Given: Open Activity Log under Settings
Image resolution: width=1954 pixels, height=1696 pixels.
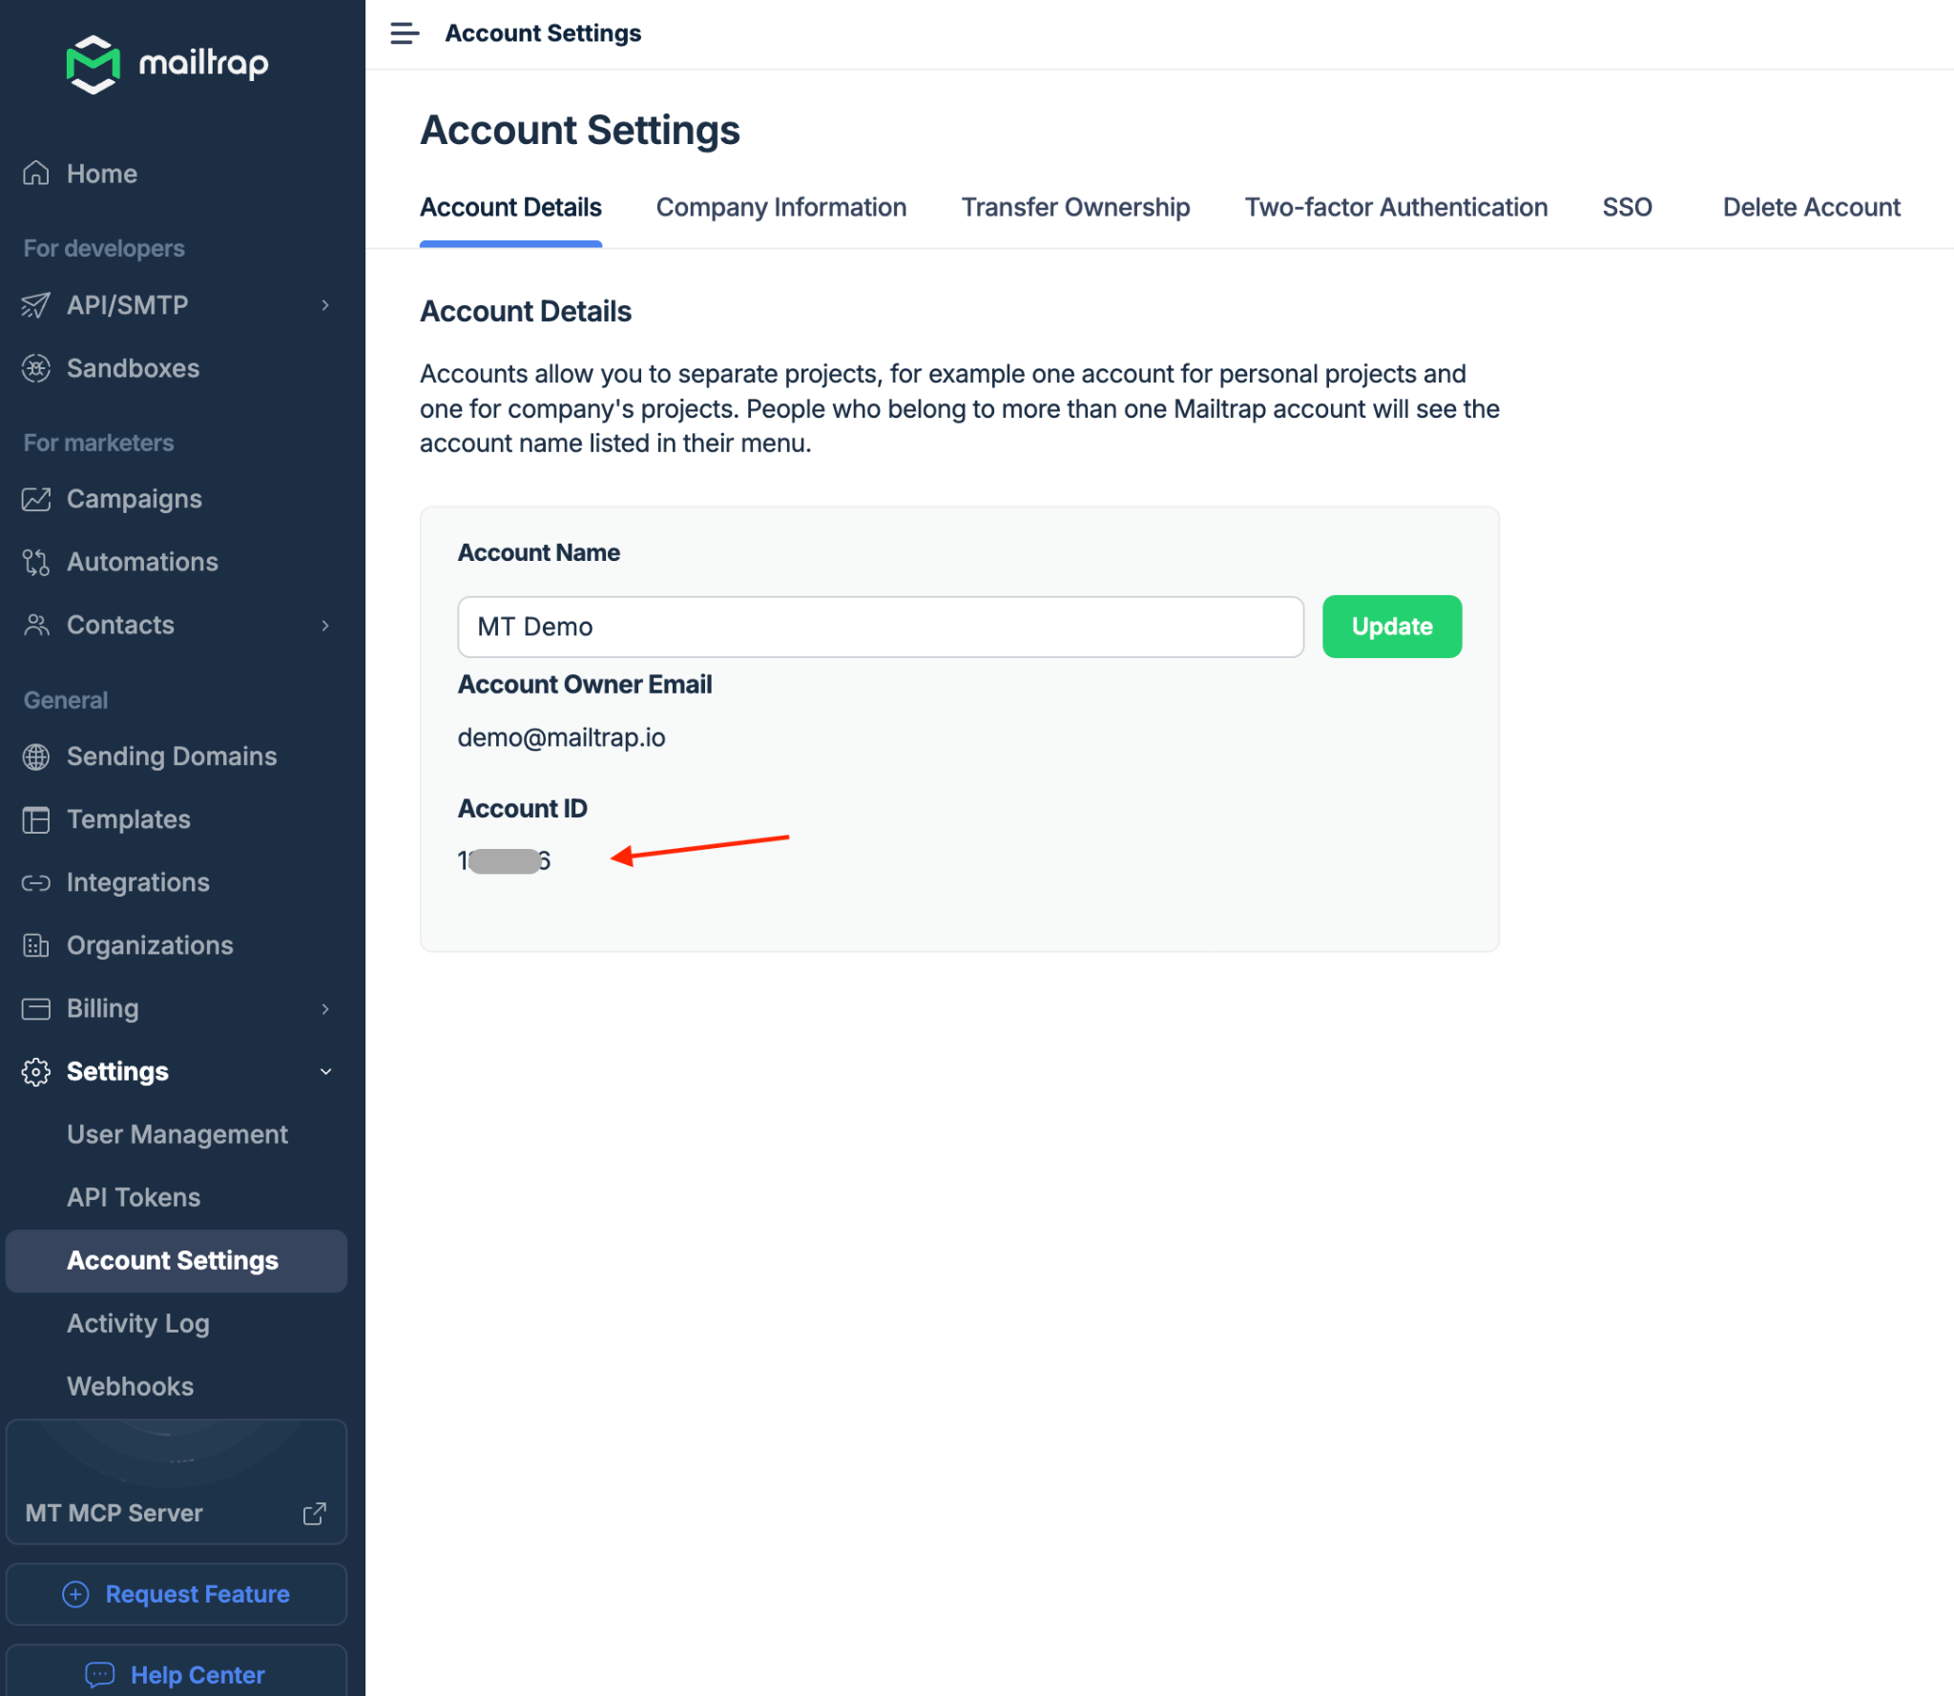Looking at the screenshot, I should 138,1323.
